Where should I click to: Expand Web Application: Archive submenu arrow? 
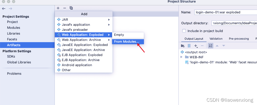[x=109, y=40]
